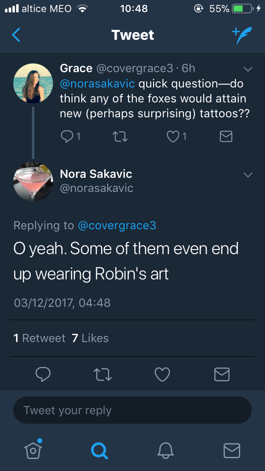This screenshot has width=265, height=471.
Task: Tap the @norasakavic mention link
Action: click(97, 84)
